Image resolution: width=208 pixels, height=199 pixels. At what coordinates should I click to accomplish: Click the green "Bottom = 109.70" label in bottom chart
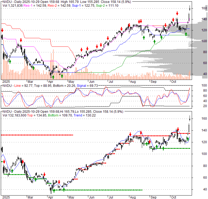click(x=60, y=115)
